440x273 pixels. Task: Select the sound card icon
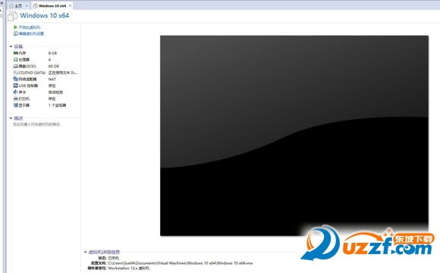coord(16,92)
